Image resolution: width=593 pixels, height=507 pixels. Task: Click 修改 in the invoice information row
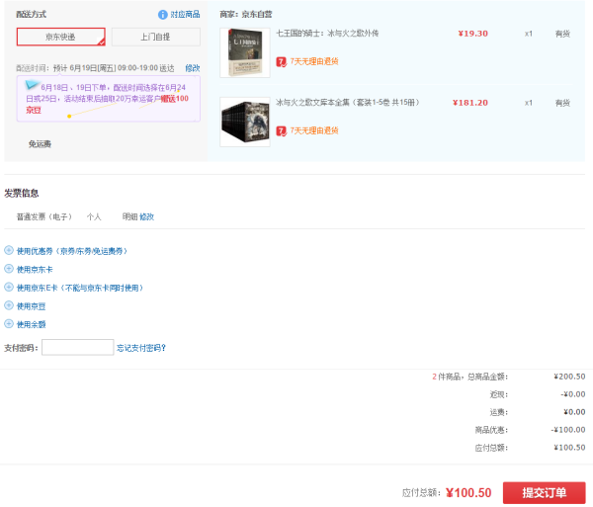(x=146, y=216)
